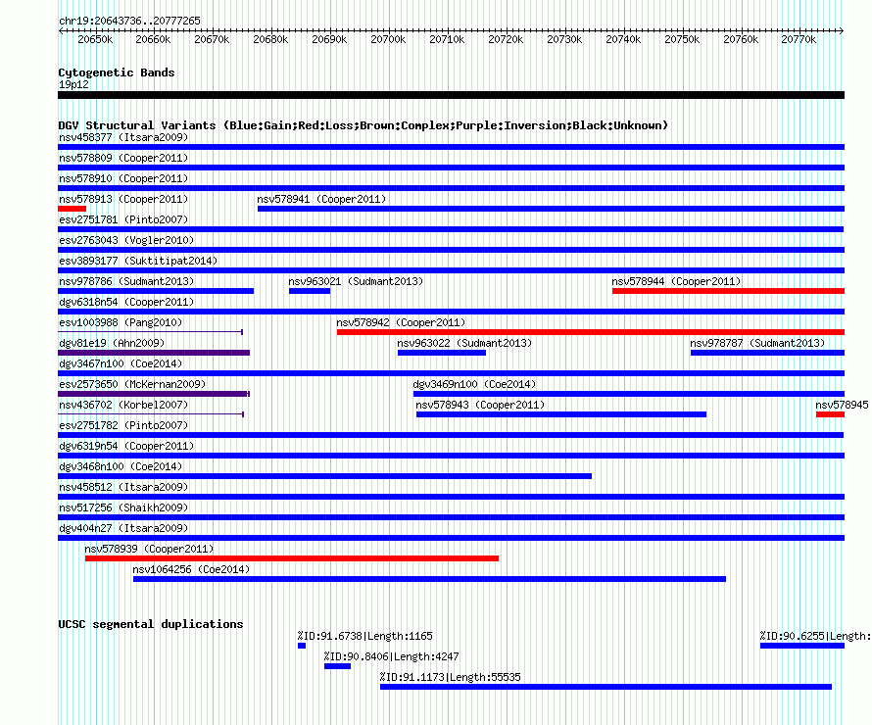Select the nsv578809 (Cooper2011) blue gain bar
Image resolution: width=872 pixels, height=725 pixels.
451,168
